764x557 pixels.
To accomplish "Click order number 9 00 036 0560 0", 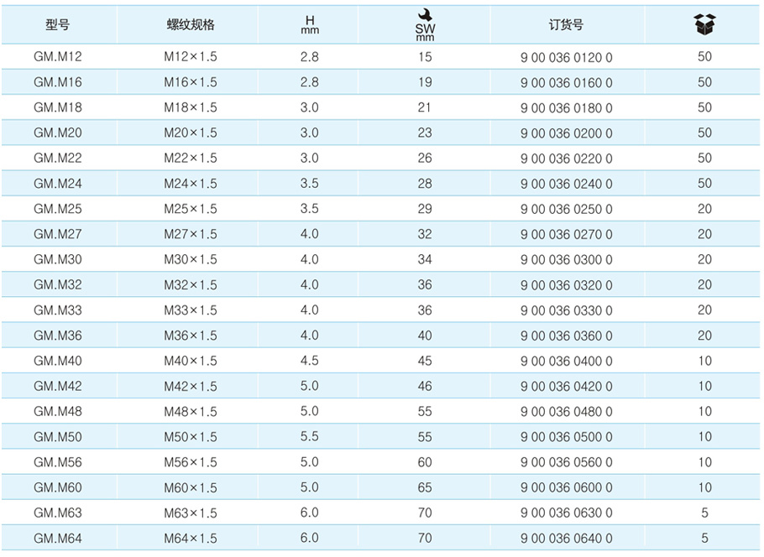I will pos(566,462).
